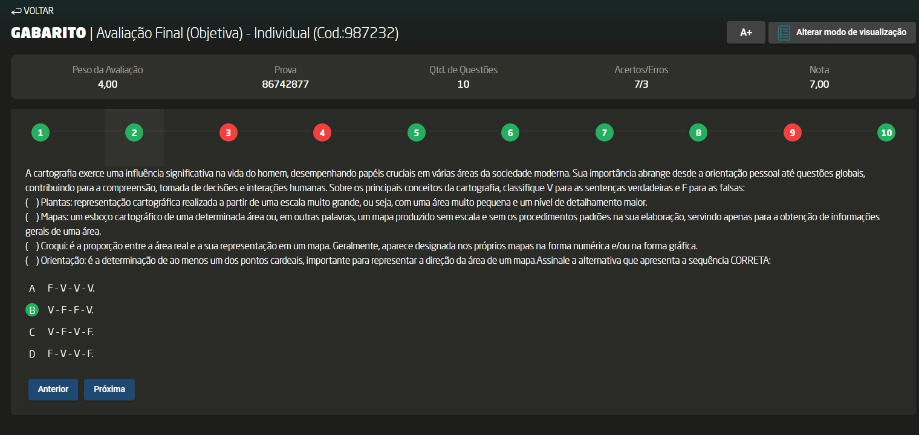This screenshot has width=919, height=435.
Task: Open incorrect question 3 red circle
Action: 228,132
